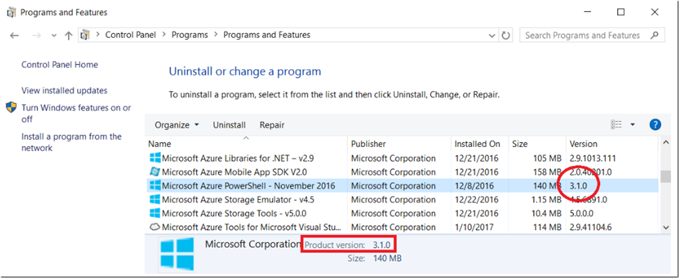Click the Forward navigation arrow
The width and height of the screenshot is (679, 278).
(x=36, y=35)
